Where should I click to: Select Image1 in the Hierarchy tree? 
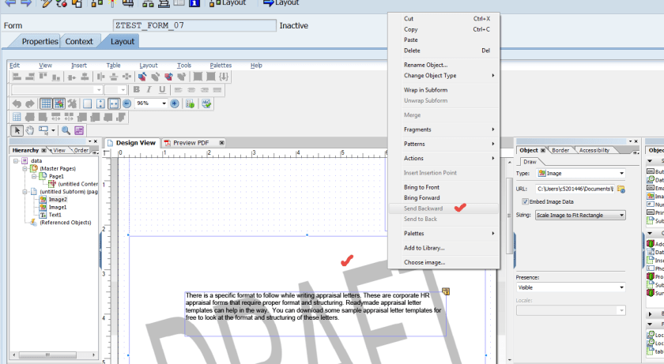coord(57,207)
